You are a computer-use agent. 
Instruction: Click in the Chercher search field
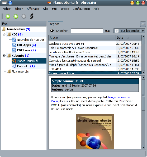pos(87,31)
